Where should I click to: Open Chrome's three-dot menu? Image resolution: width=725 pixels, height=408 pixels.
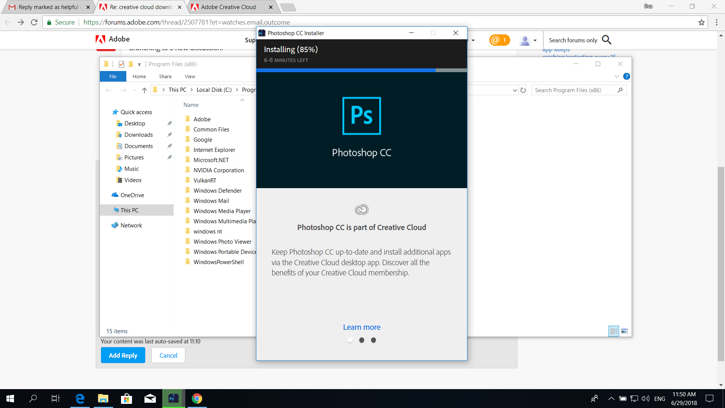coord(716,22)
